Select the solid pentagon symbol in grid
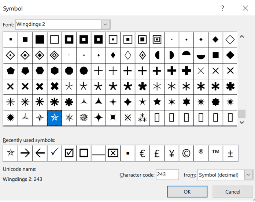 (10, 70)
